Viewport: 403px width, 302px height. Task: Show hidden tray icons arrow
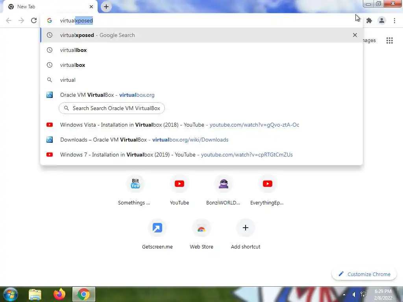tap(344, 295)
